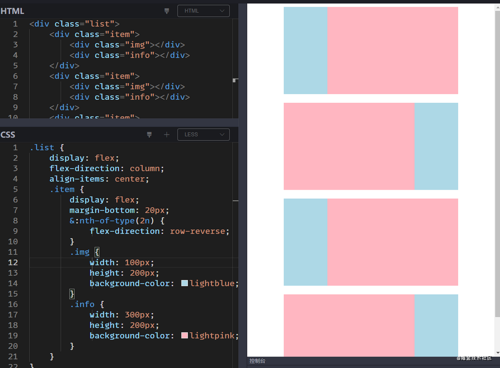The height and width of the screenshot is (368, 500).
Task: Click '.item {' selector line
Action: 67,190
